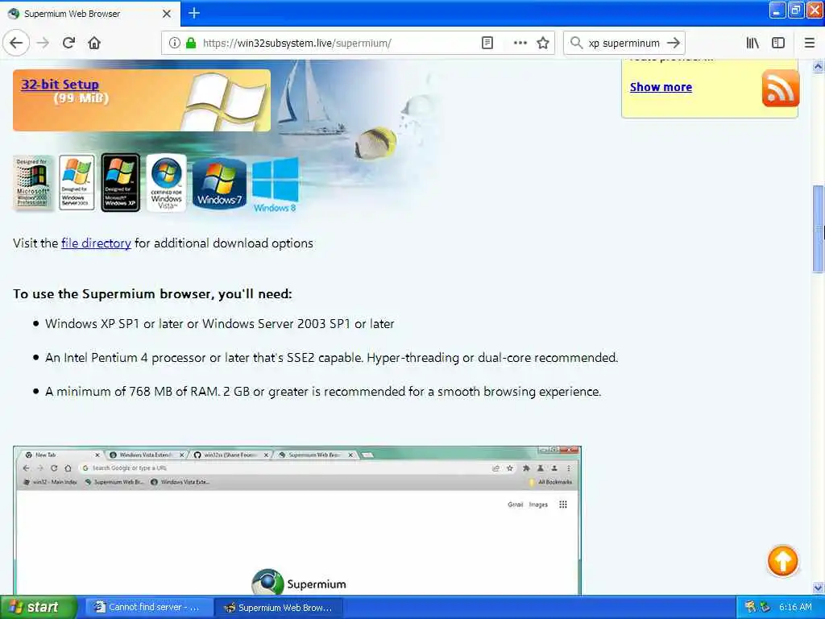
Task: Show site information for win32subsystem.live
Action: pos(174,44)
